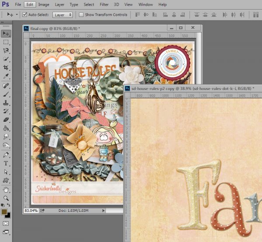Viewport: 262px width, 242px height.
Task: Open the File menu
Action: [x=18, y=4]
